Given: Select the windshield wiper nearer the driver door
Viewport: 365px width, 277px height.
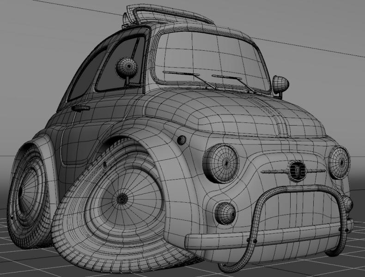Looking at the screenshot, I should click(x=189, y=80).
